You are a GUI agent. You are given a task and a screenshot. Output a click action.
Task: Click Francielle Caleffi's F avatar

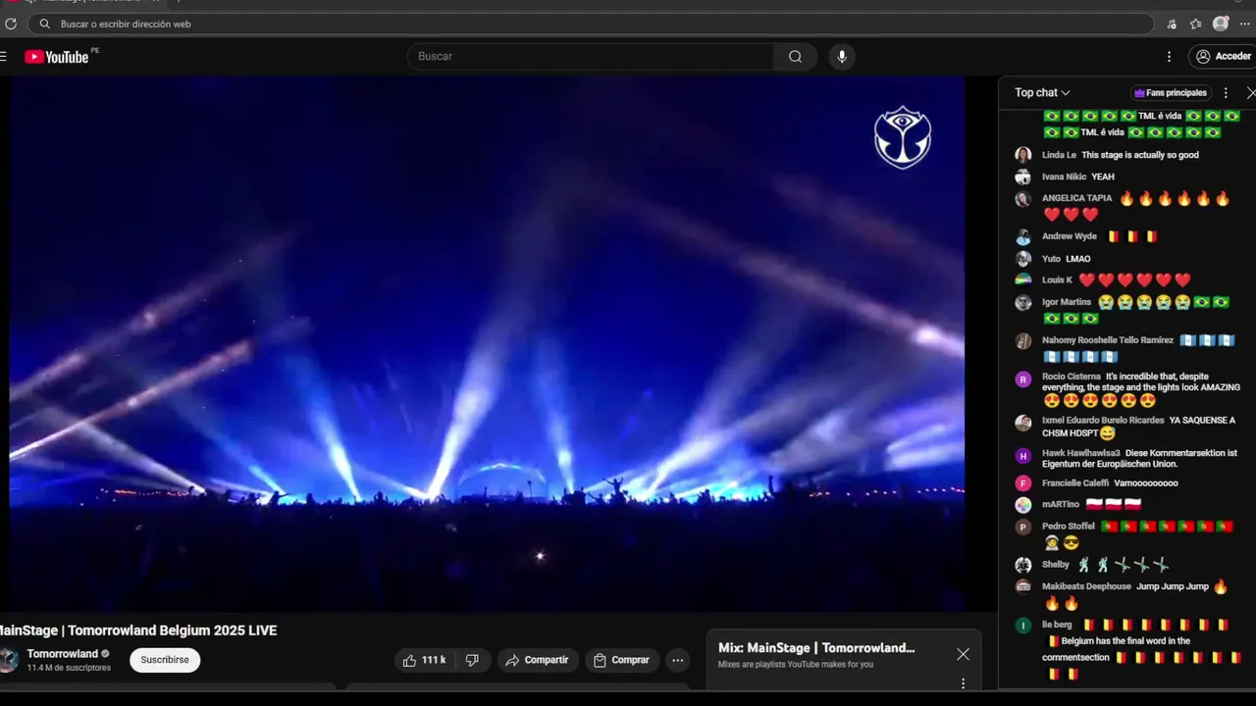click(1022, 483)
